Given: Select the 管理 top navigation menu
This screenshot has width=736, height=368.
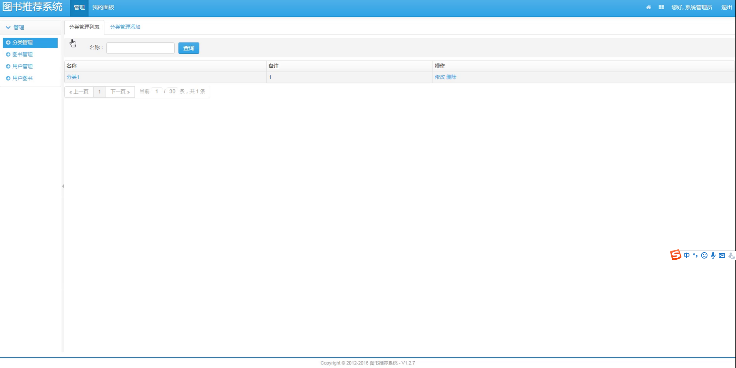Looking at the screenshot, I should (79, 7).
